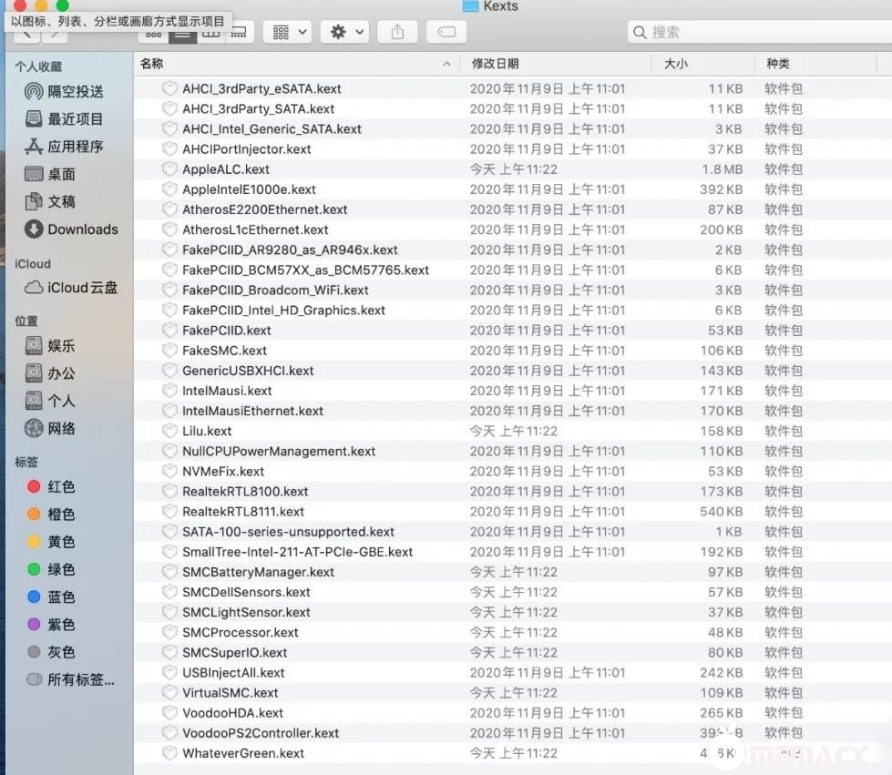Open 隔空投送 (AirDrop) in sidebar
Screen dimensions: 892x775
tap(75, 91)
